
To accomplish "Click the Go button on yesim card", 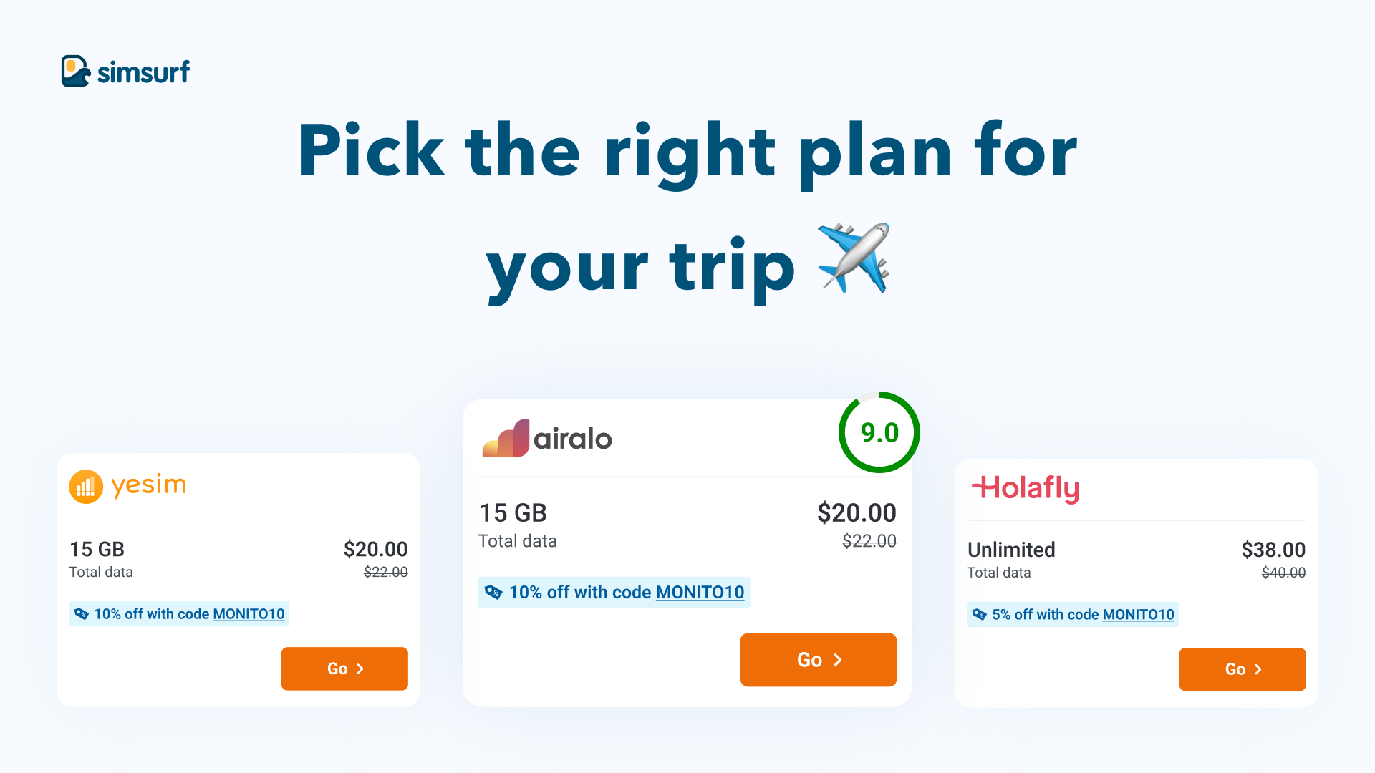I will (x=344, y=669).
